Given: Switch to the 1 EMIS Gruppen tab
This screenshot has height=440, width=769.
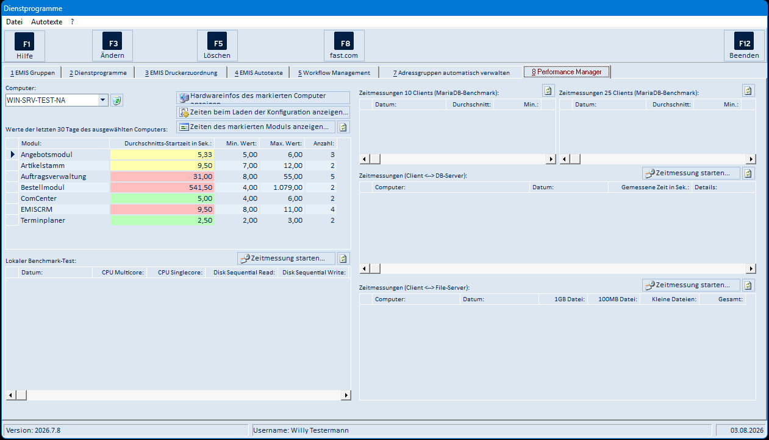Looking at the screenshot, I should (x=32, y=72).
